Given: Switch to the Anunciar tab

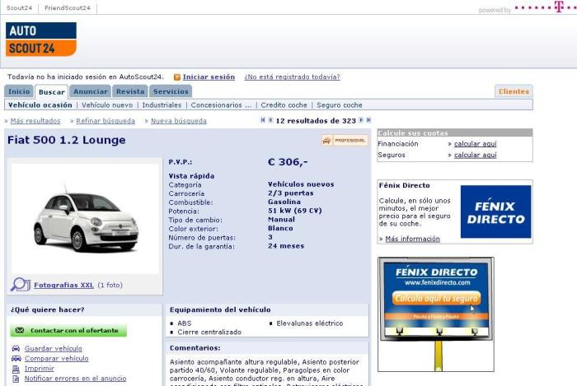Looking at the screenshot, I should [90, 91].
